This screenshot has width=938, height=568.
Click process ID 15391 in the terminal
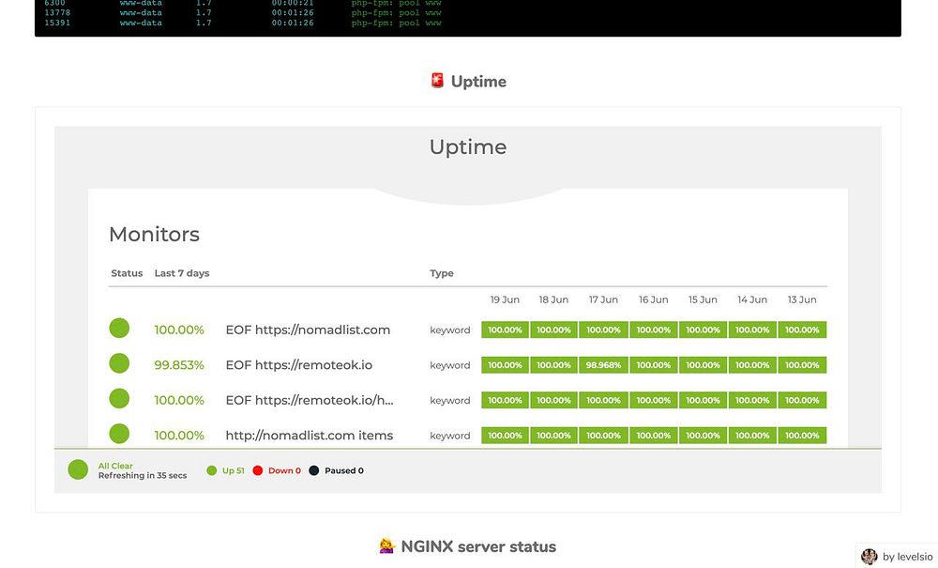click(x=57, y=23)
